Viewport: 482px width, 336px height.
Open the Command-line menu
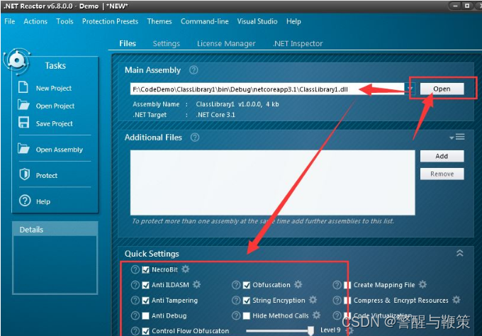click(x=204, y=21)
